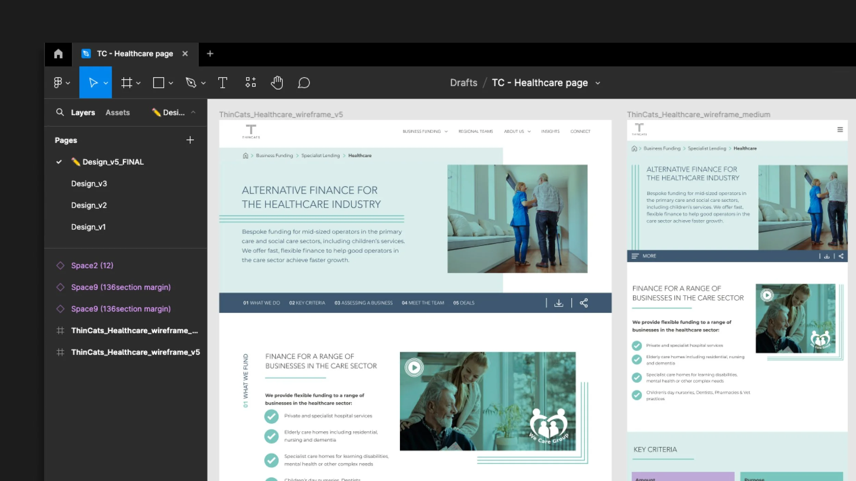Add a new page with plus icon
Screen dimensions: 856x481
click(x=190, y=140)
